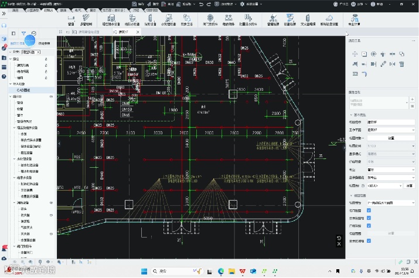Open the help question mark in left sidebar
This screenshot has width=419, height=278.
4,76
